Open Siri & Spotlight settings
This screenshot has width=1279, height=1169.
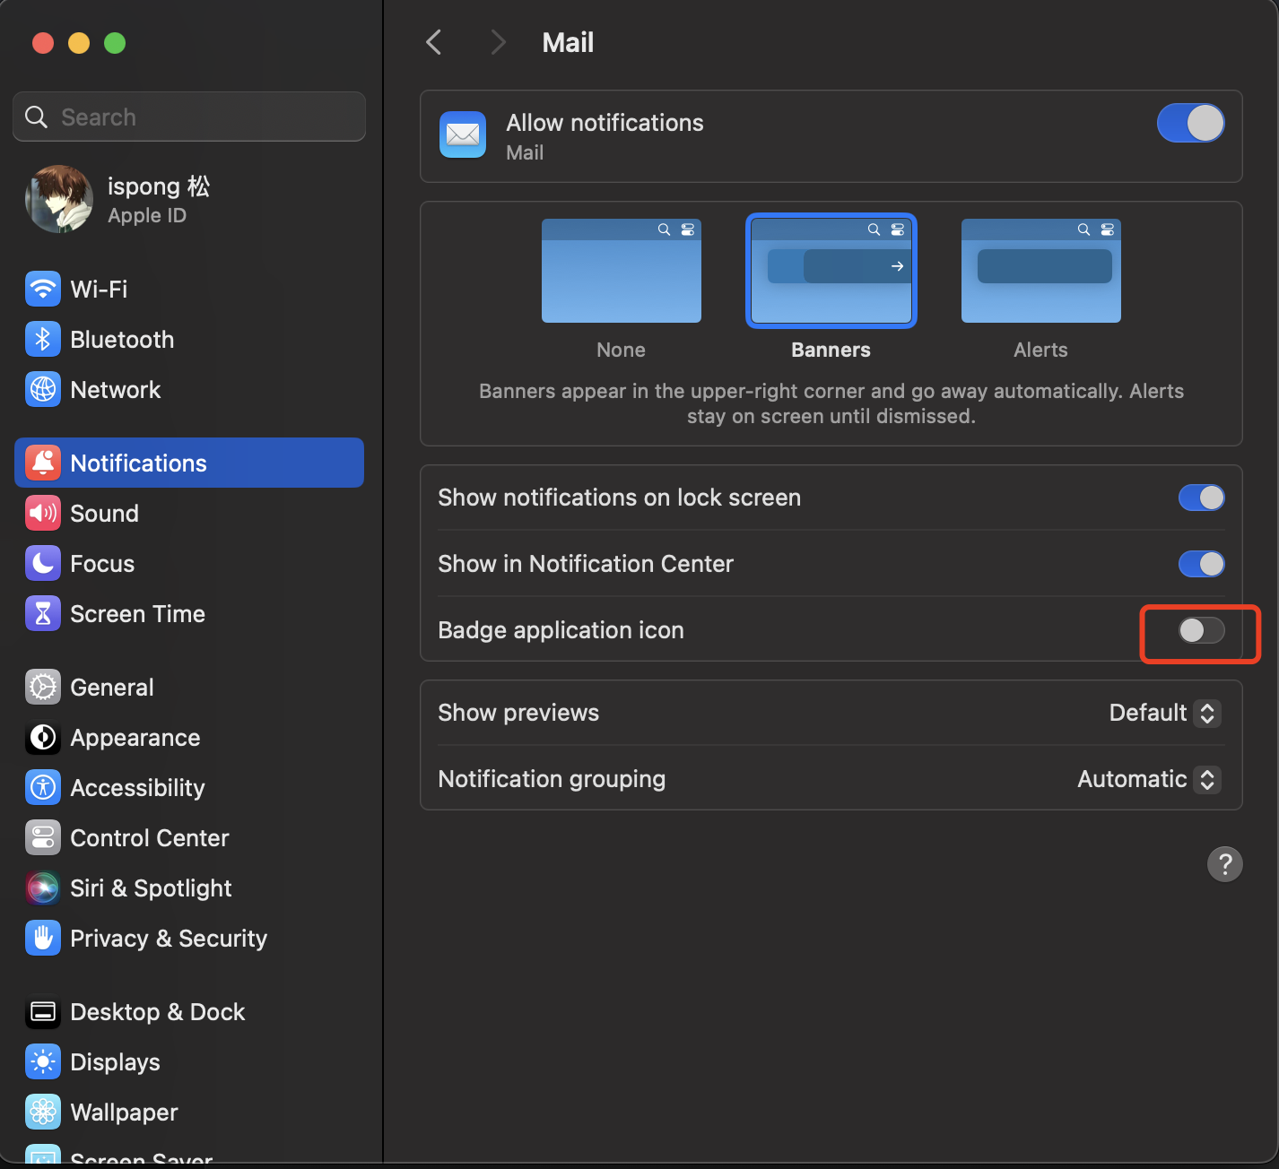click(189, 888)
